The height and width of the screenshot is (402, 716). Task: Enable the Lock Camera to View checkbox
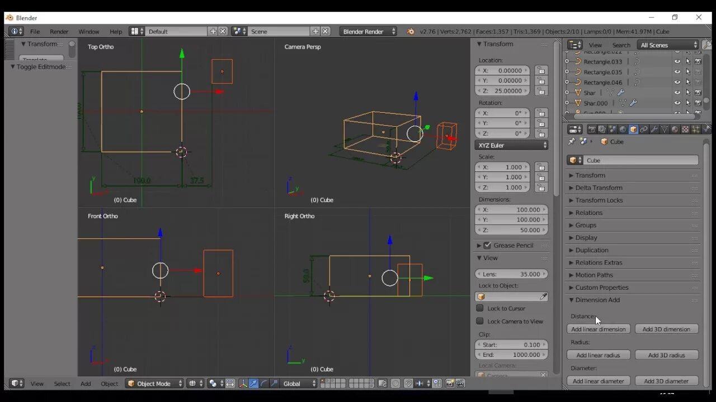(x=480, y=321)
